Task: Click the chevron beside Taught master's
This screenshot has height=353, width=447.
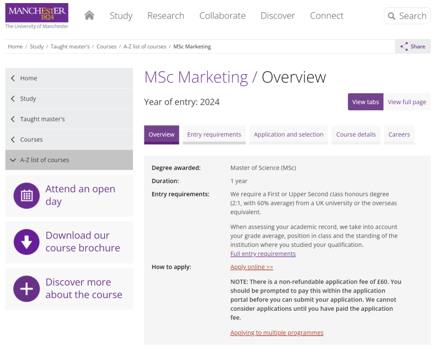Action: tap(13, 119)
